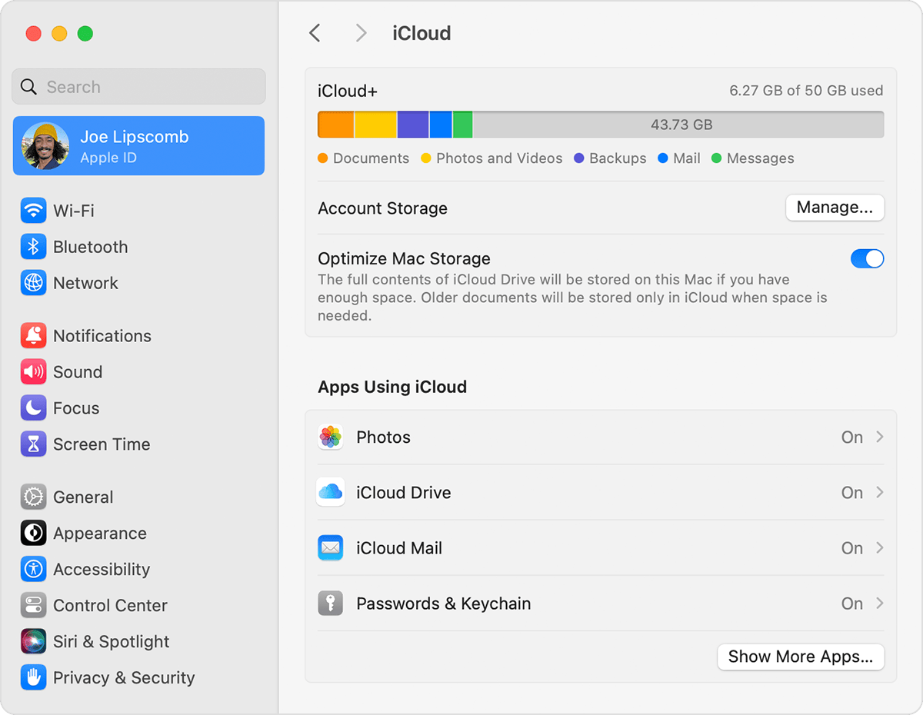Open Sound settings via speaker icon
This screenshot has height=715, width=923.
click(x=34, y=371)
